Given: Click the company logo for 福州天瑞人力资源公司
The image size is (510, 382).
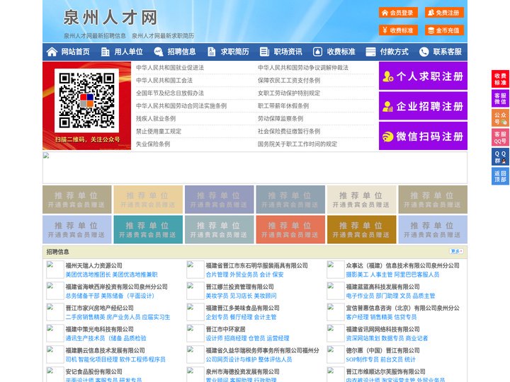Looking at the screenshot, I should coord(55,270).
